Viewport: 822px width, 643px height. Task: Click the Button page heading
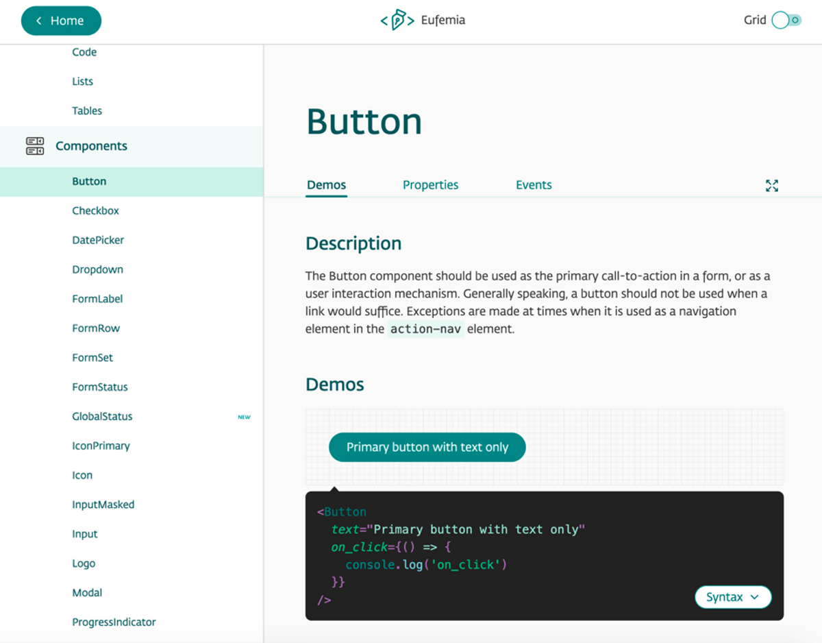click(364, 121)
